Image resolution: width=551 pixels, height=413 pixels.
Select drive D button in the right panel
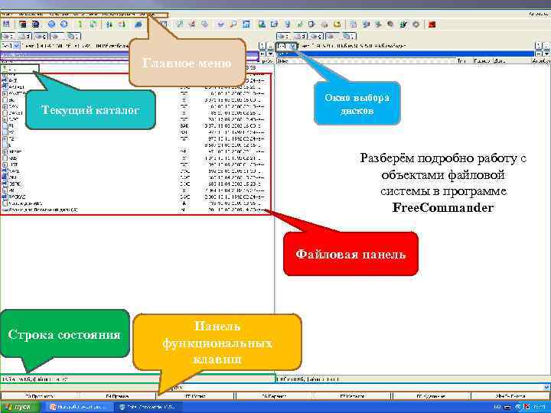pyautogui.click(x=300, y=36)
